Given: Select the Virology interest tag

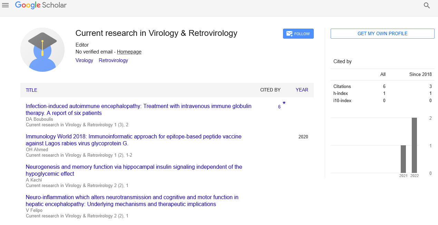Looking at the screenshot, I should tap(84, 60).
